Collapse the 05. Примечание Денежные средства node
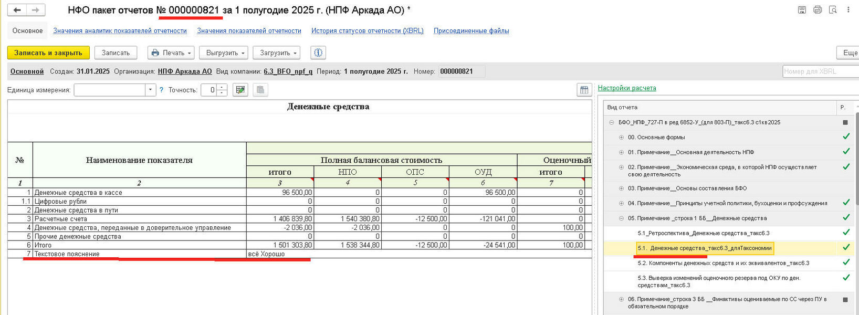 pyautogui.click(x=621, y=218)
